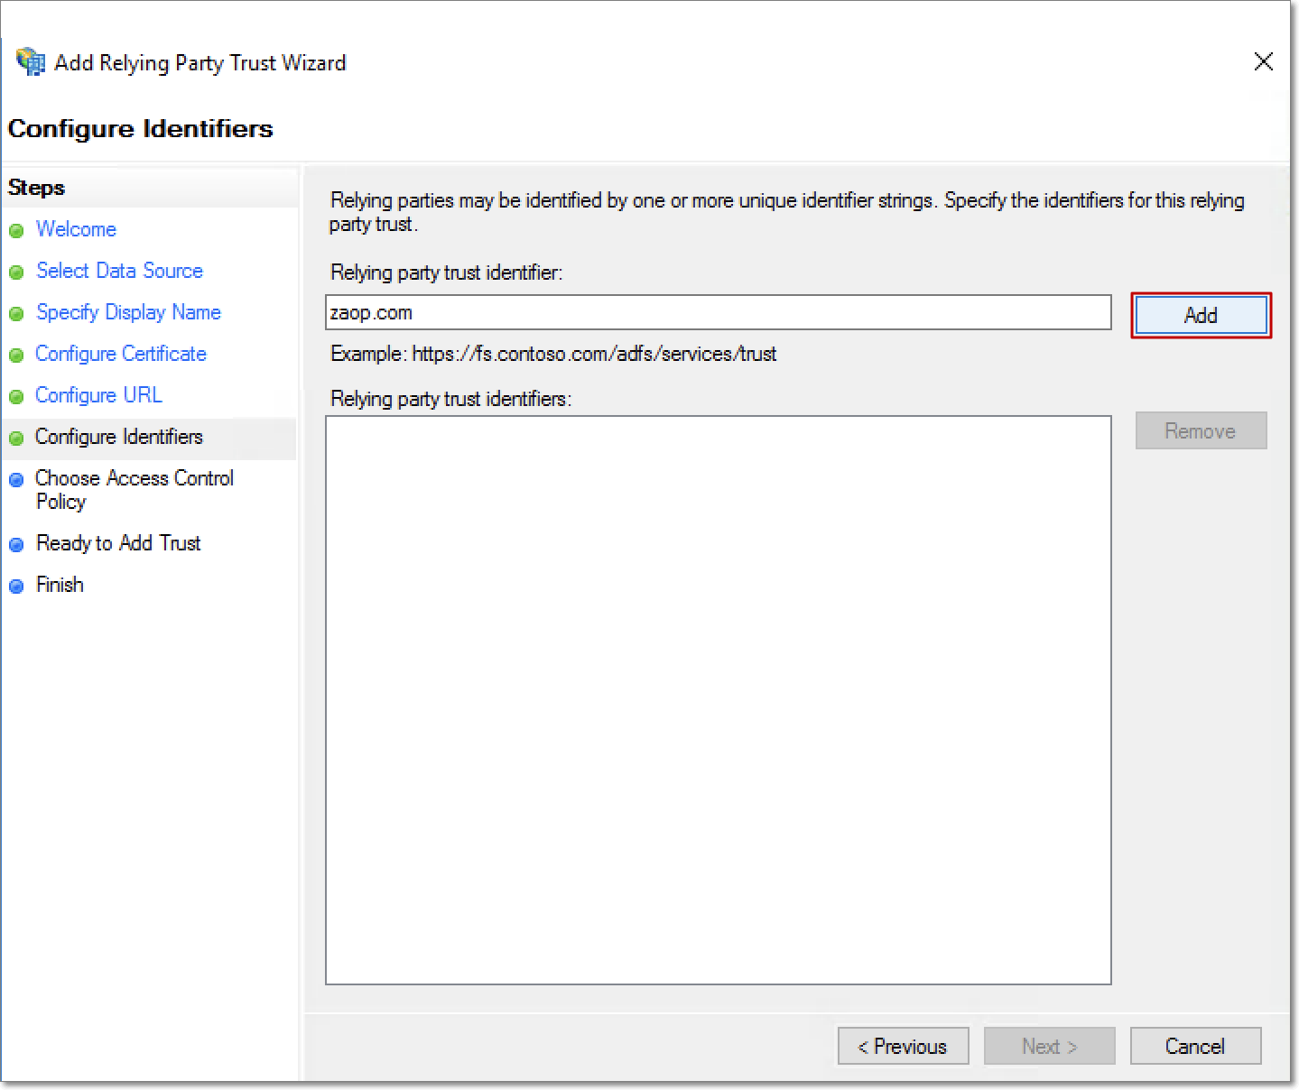The width and height of the screenshot is (1299, 1090).
Task: Open the Configure Certificate step
Action: point(121,354)
